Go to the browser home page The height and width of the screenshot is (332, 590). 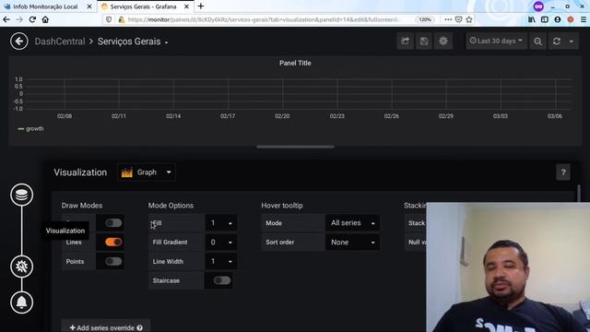45,19
